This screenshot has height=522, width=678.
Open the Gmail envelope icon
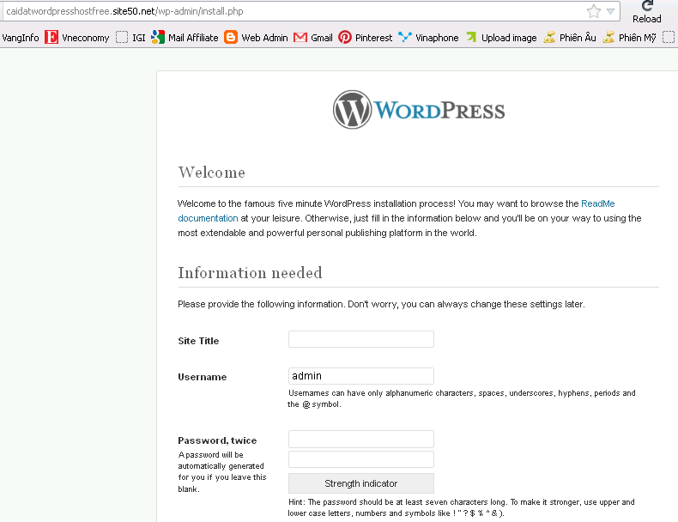tap(300, 38)
